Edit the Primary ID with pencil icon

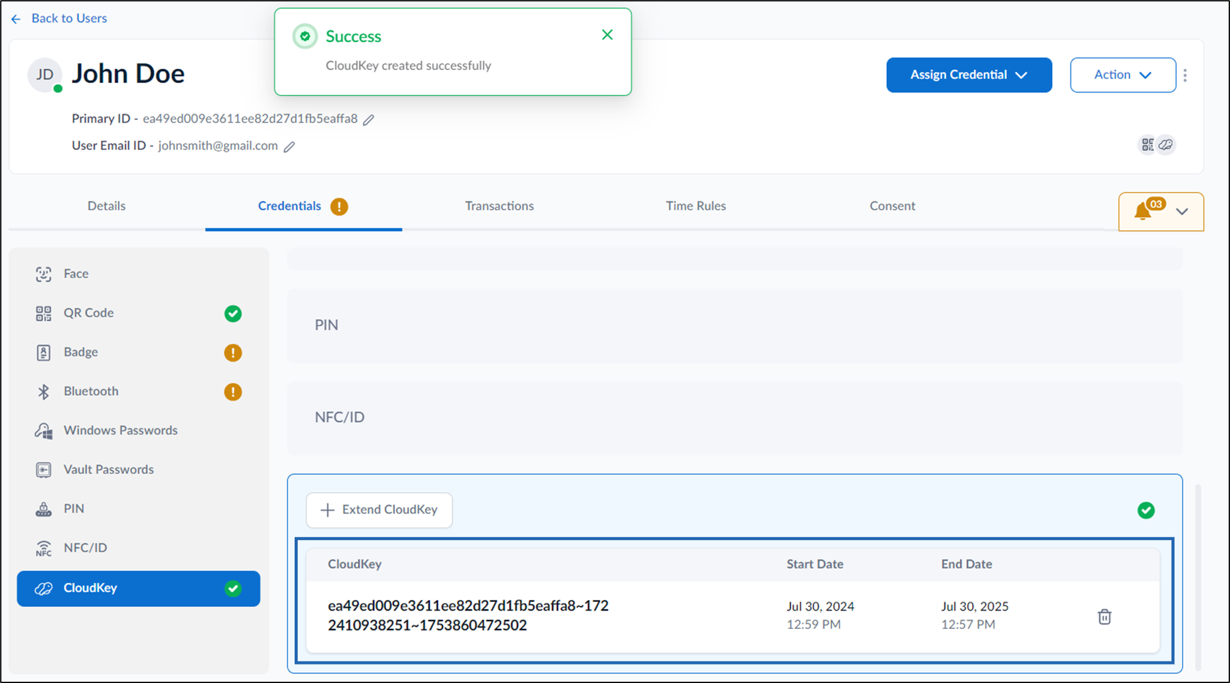pos(368,120)
